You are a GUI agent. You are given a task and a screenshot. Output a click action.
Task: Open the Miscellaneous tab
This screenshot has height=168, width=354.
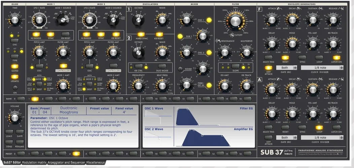pos(95,162)
